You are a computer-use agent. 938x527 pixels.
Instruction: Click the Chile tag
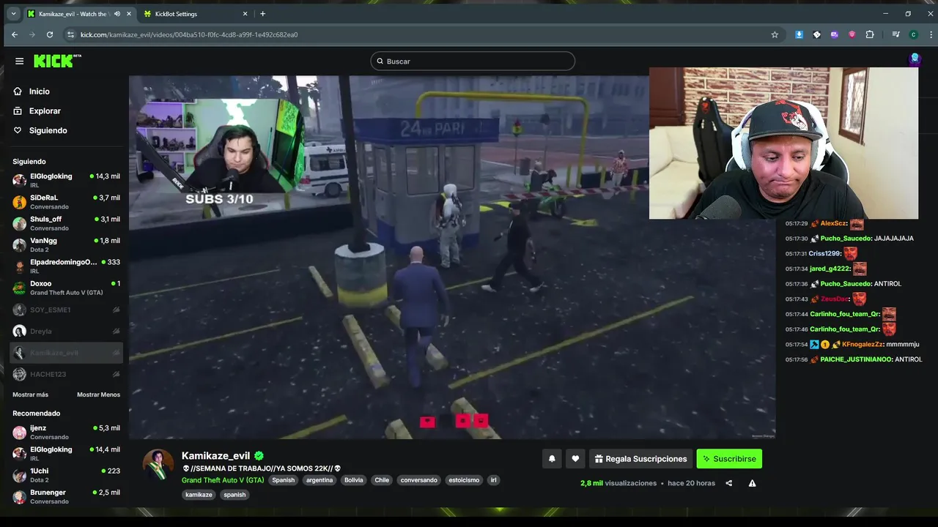382,480
